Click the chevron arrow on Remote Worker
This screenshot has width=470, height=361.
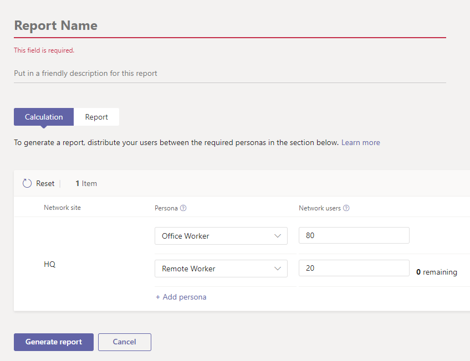point(278,269)
